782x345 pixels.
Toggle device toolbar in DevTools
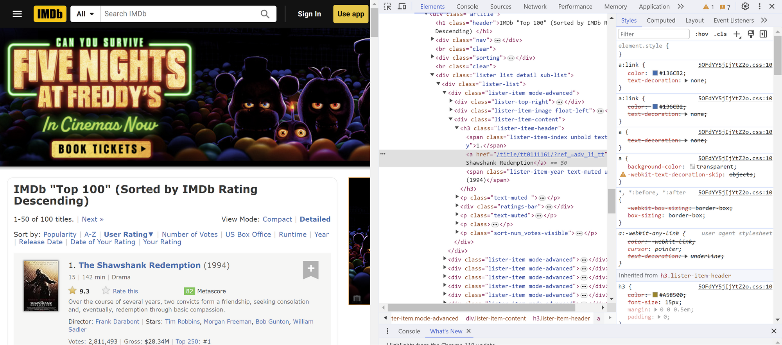point(402,7)
